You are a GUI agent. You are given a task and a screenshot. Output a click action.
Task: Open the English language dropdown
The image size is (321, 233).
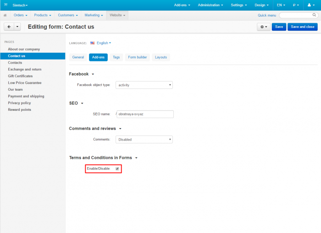pos(104,43)
